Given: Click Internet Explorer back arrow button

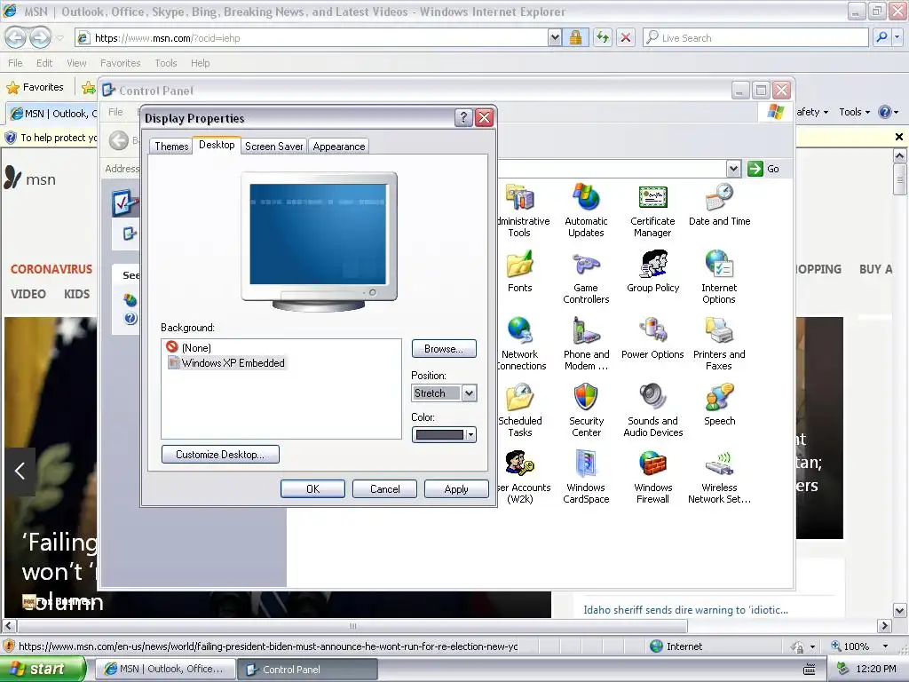Looking at the screenshot, I should click(x=16, y=37).
